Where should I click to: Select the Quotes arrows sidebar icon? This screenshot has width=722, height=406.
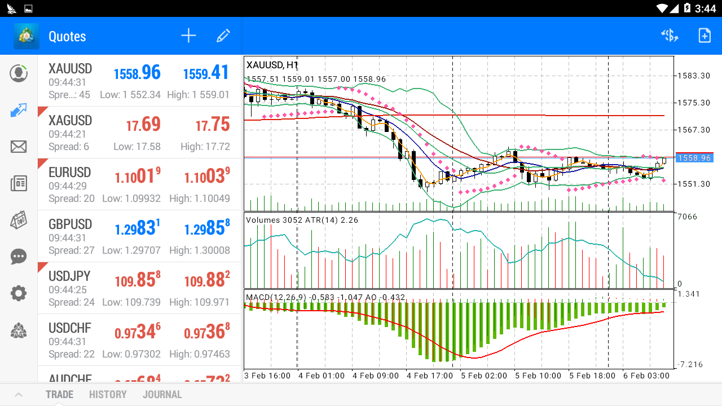19,111
